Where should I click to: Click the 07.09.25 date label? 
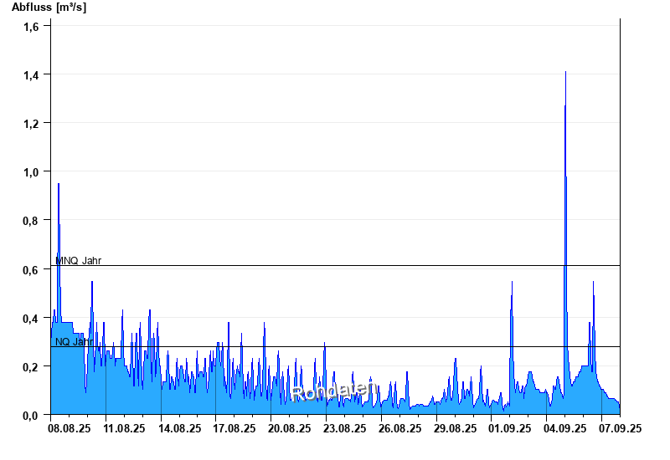[620, 428]
